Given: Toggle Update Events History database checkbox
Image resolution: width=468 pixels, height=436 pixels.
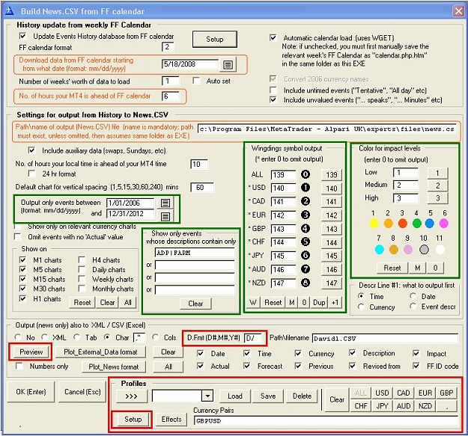Looking at the screenshot, I should pos(22,36).
